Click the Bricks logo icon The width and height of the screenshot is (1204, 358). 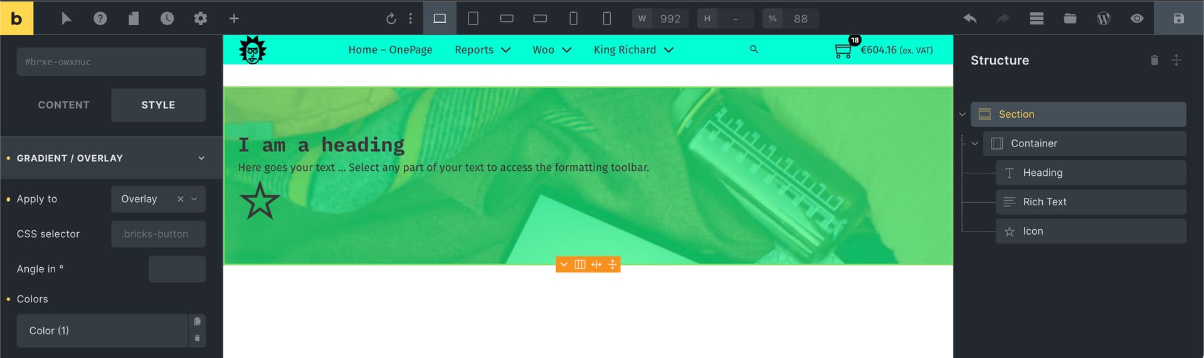point(16,18)
